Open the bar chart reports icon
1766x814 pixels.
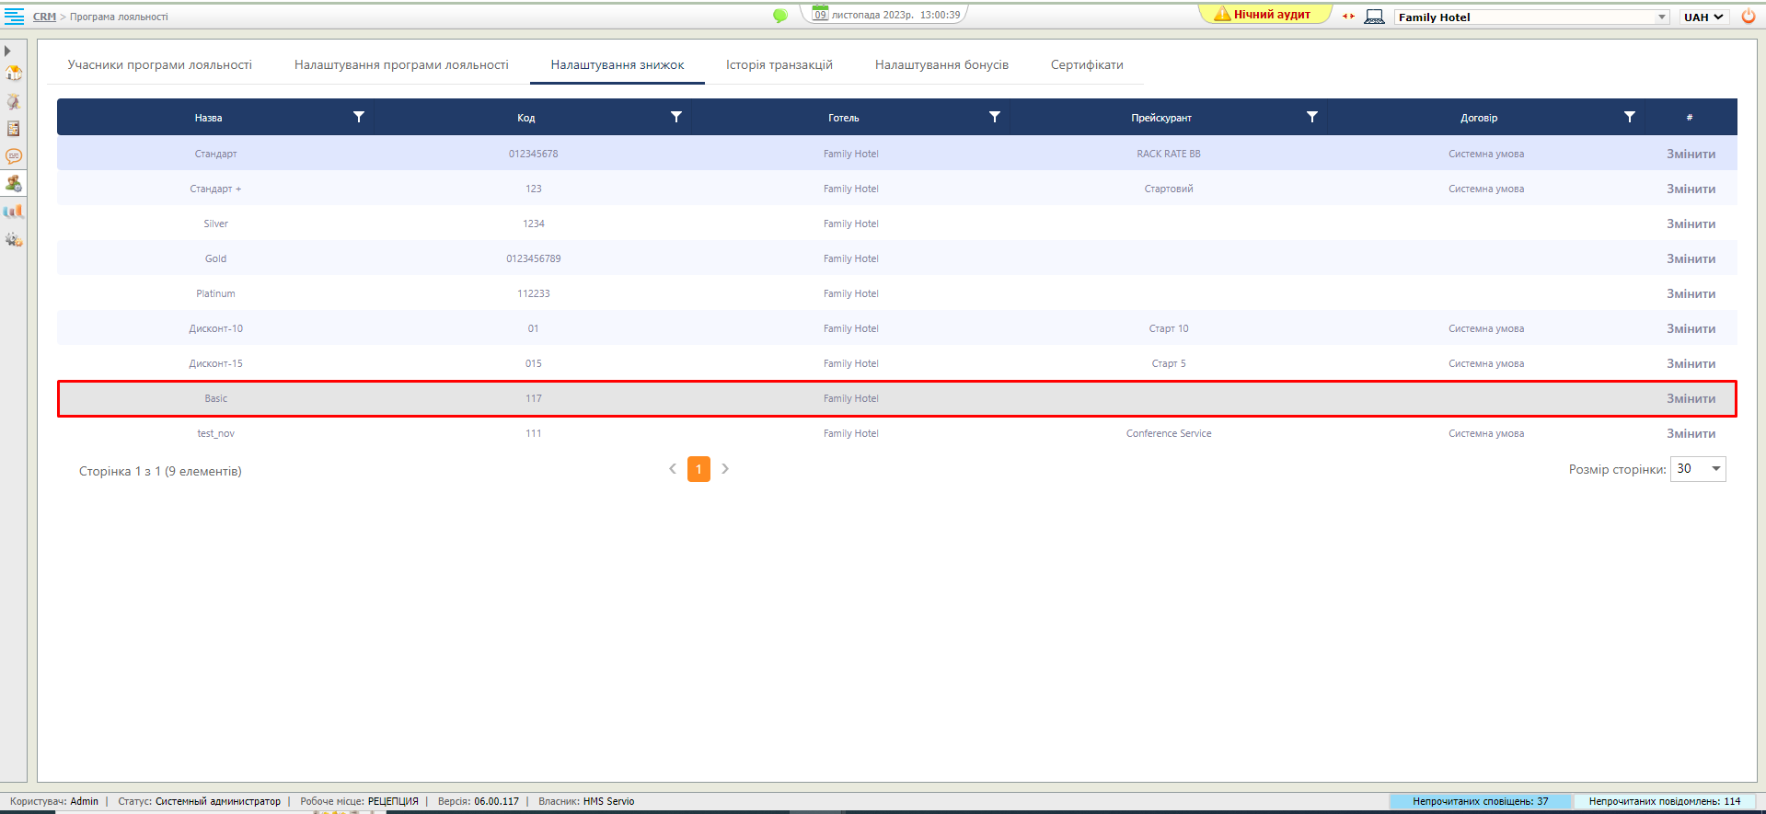(14, 212)
